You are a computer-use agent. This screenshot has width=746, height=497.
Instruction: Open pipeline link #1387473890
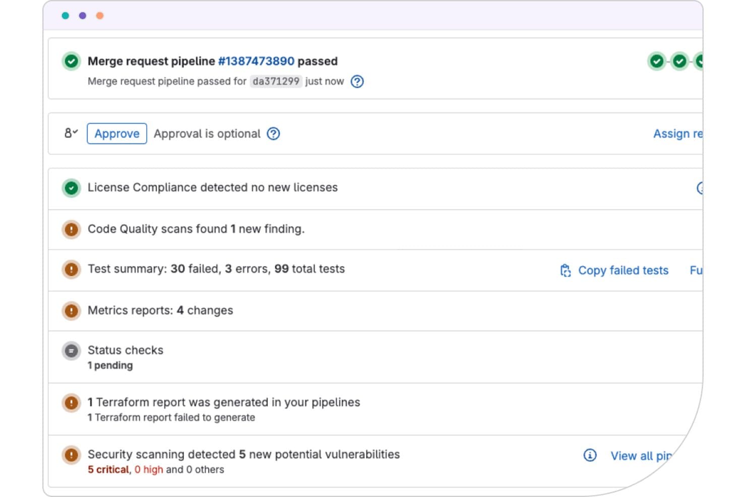pos(256,61)
